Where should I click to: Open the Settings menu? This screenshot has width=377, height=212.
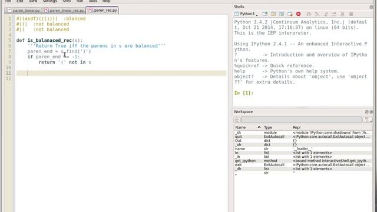coord(49,1)
